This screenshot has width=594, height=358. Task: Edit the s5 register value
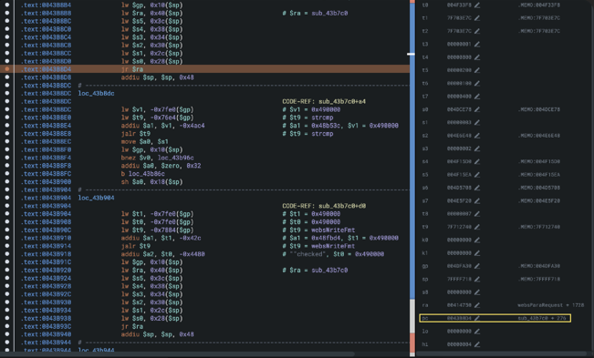click(477, 175)
